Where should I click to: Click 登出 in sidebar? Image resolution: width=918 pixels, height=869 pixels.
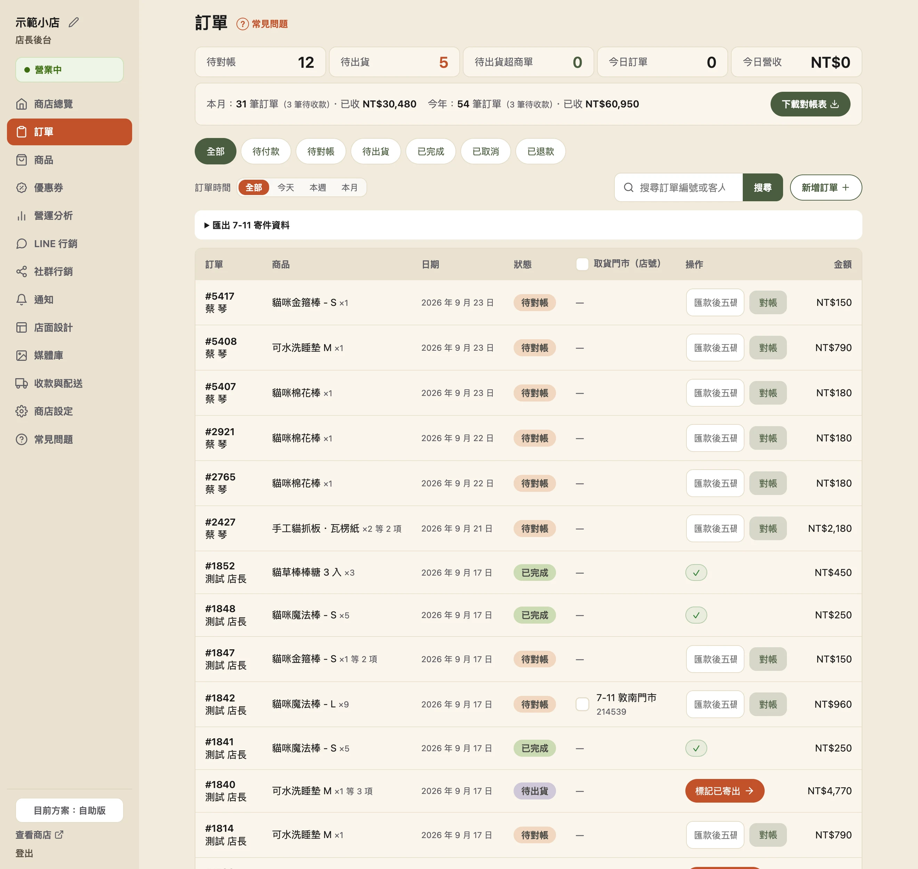point(24,854)
